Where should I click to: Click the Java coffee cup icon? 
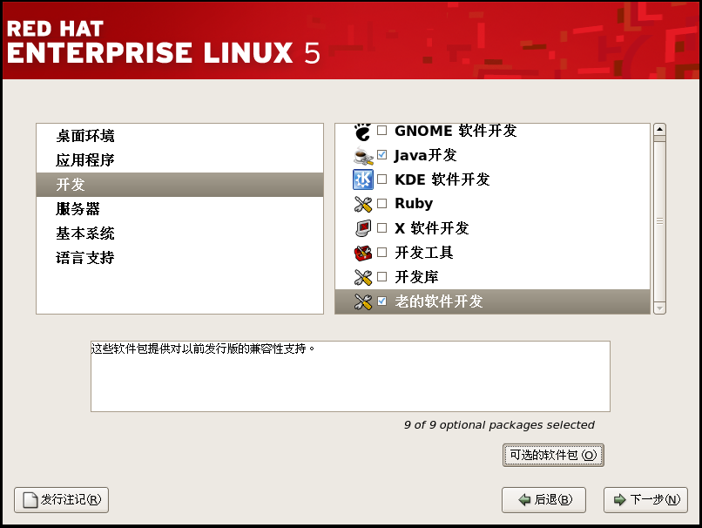[x=363, y=156]
